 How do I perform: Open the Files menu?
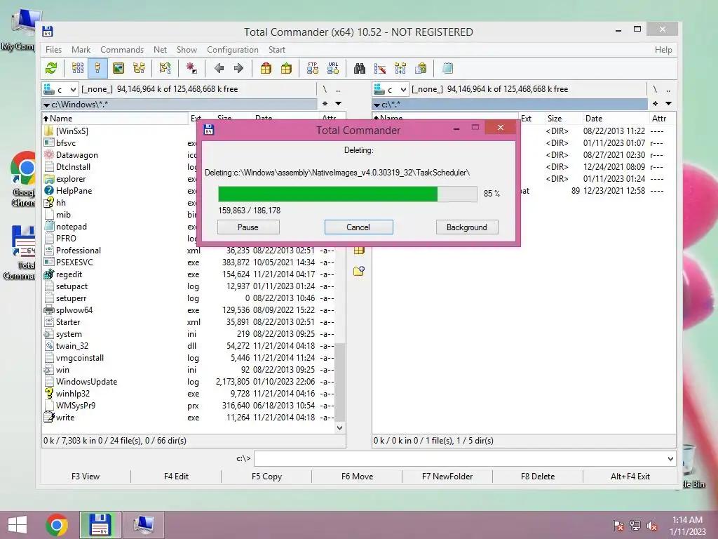tap(53, 50)
